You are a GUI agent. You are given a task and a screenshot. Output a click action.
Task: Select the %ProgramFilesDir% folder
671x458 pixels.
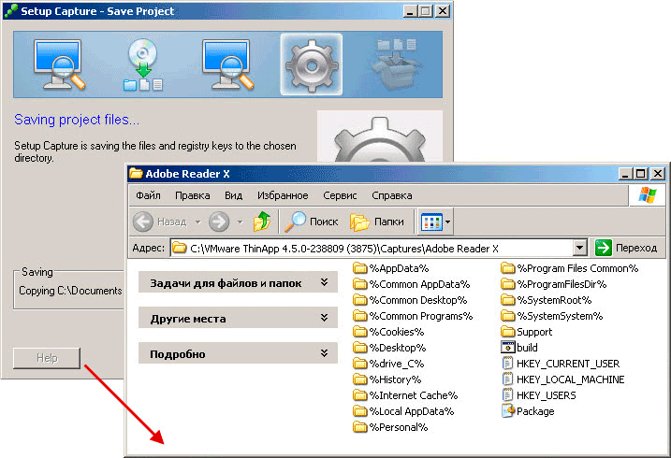point(554,284)
